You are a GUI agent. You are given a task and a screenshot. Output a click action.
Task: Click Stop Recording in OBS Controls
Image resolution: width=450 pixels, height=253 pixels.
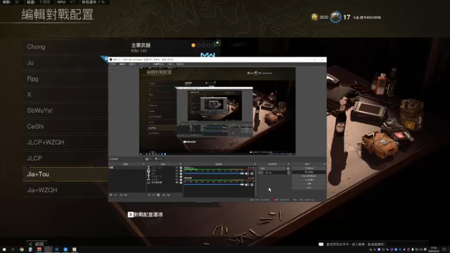309,172
